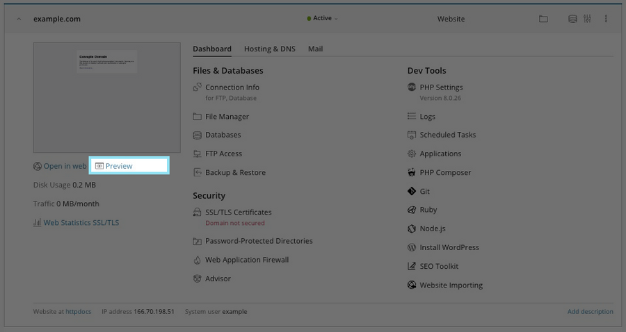
Task: Click the website screenshot thumbnail
Action: [106, 97]
